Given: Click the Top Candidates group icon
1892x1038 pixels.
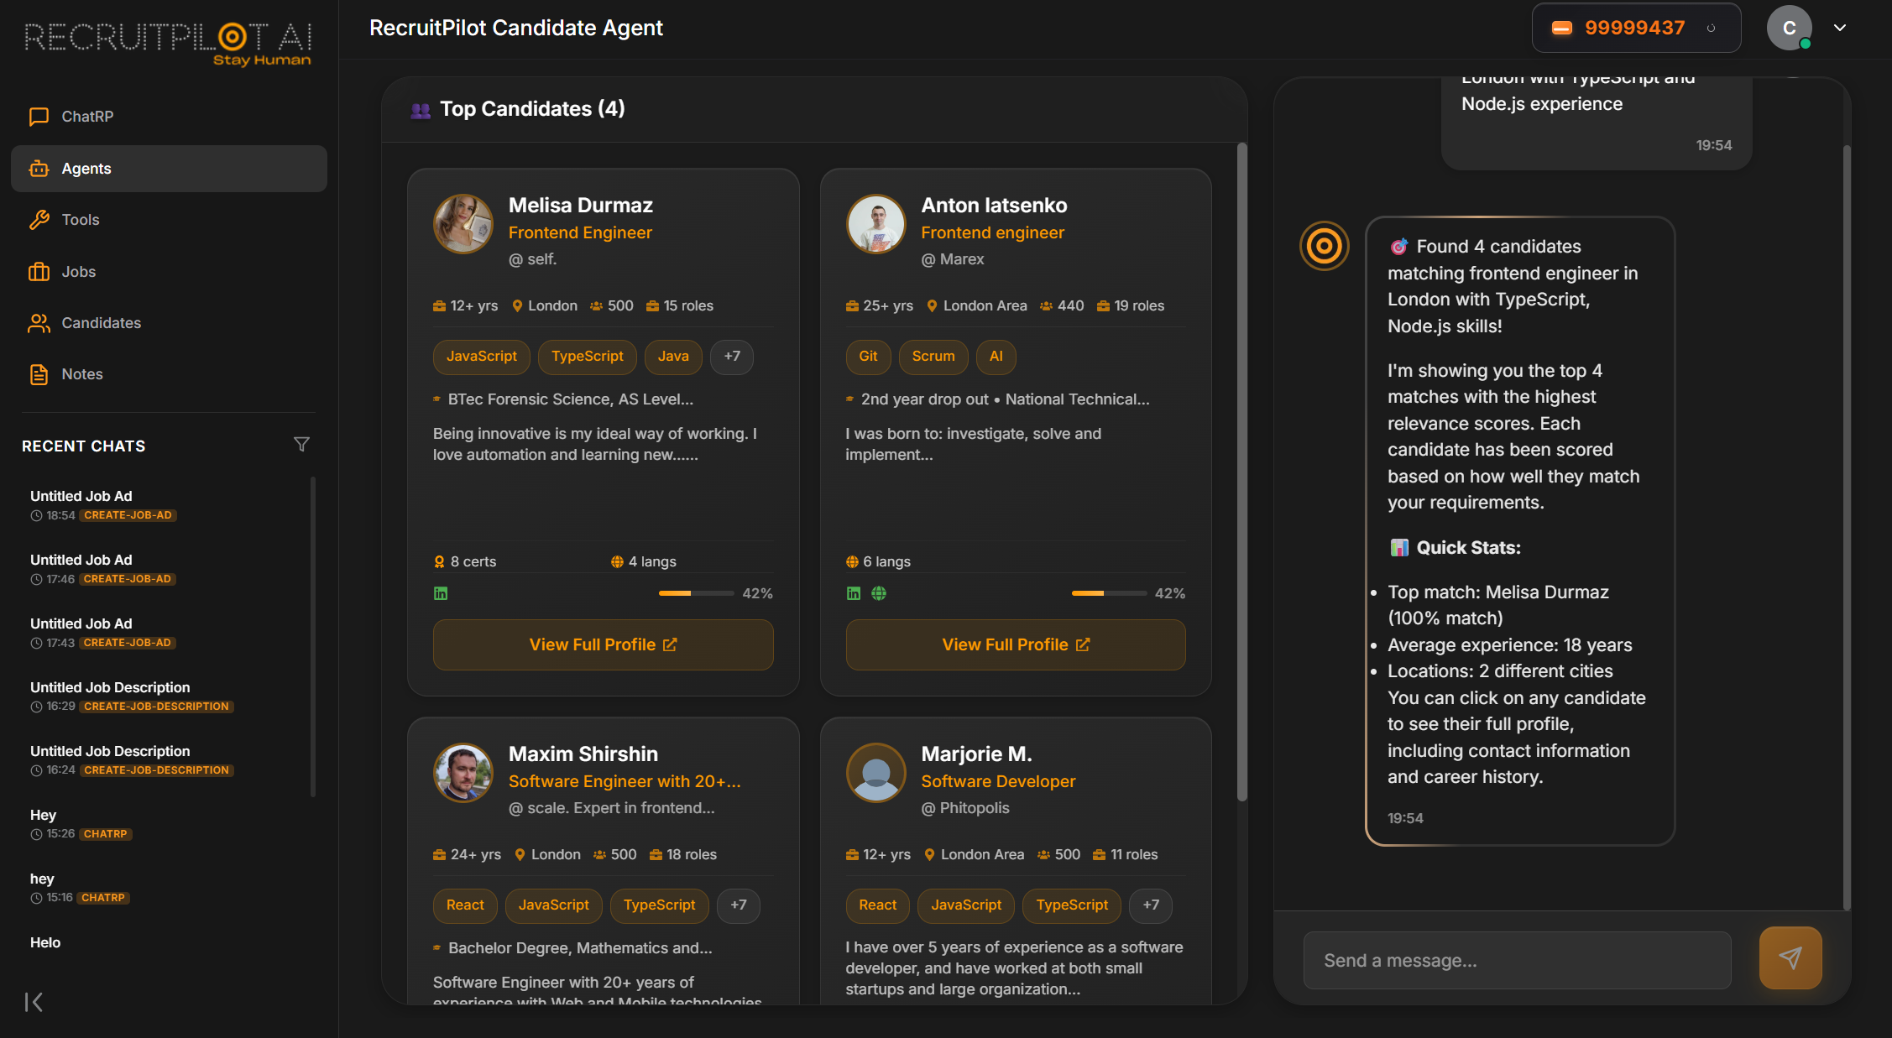Looking at the screenshot, I should tap(421, 110).
